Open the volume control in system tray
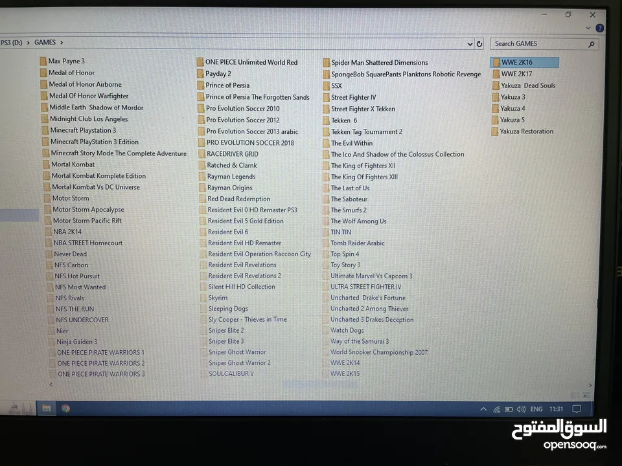 pos(521,409)
